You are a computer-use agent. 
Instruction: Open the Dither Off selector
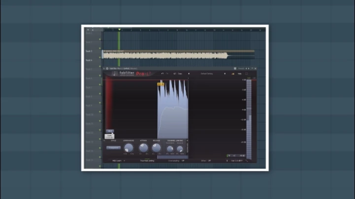206,161
